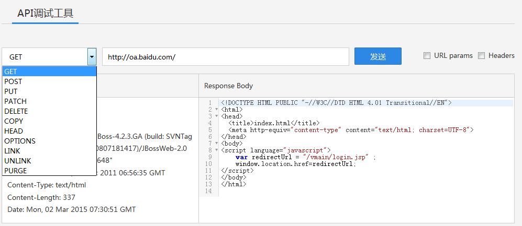Choose UNLINK from the method list
This screenshot has width=522, height=226.
pyautogui.click(x=50, y=161)
